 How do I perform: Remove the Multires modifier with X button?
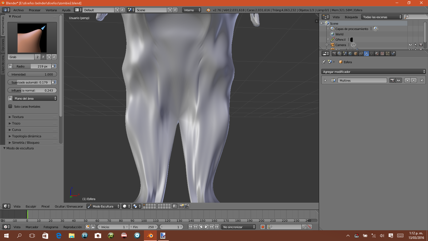coord(422,80)
